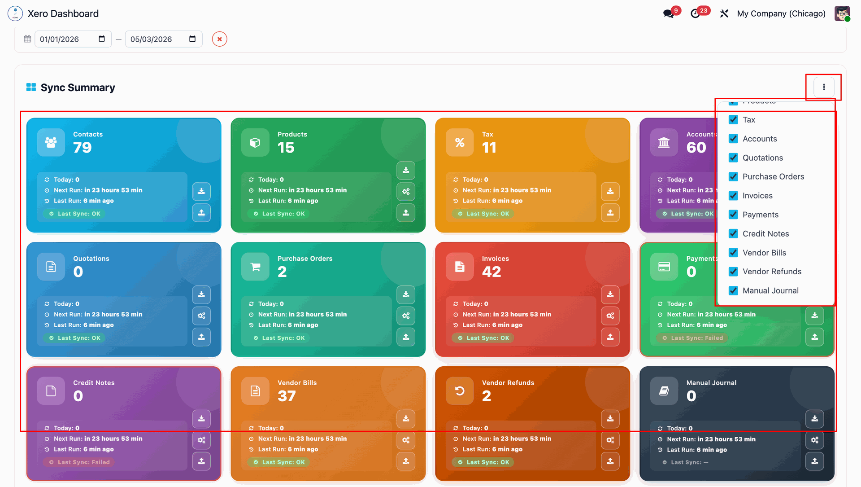The height and width of the screenshot is (487, 861).
Task: Click the import button on Contacts card
Action: 201,191
